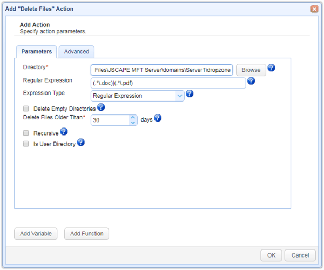
Task: Increase Delete Files Older Than days value
Action: (x=133, y=118)
